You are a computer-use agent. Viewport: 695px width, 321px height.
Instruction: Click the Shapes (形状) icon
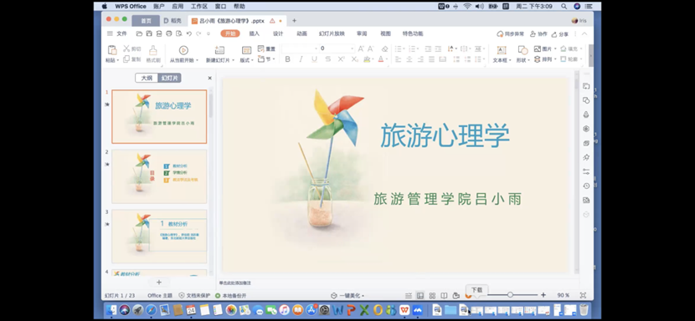523,50
